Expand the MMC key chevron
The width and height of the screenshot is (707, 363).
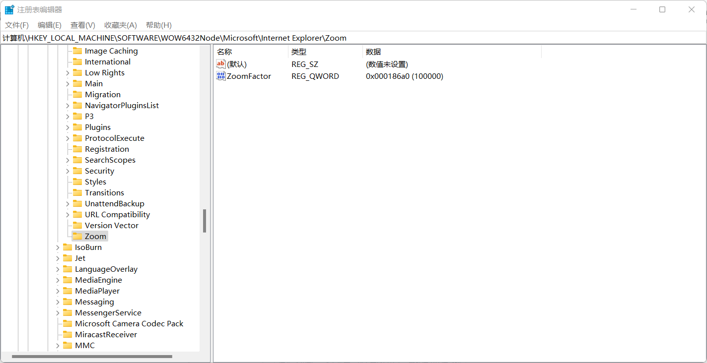tap(58, 345)
